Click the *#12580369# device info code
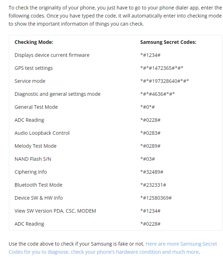This screenshot has width=223, height=260. pos(156,198)
